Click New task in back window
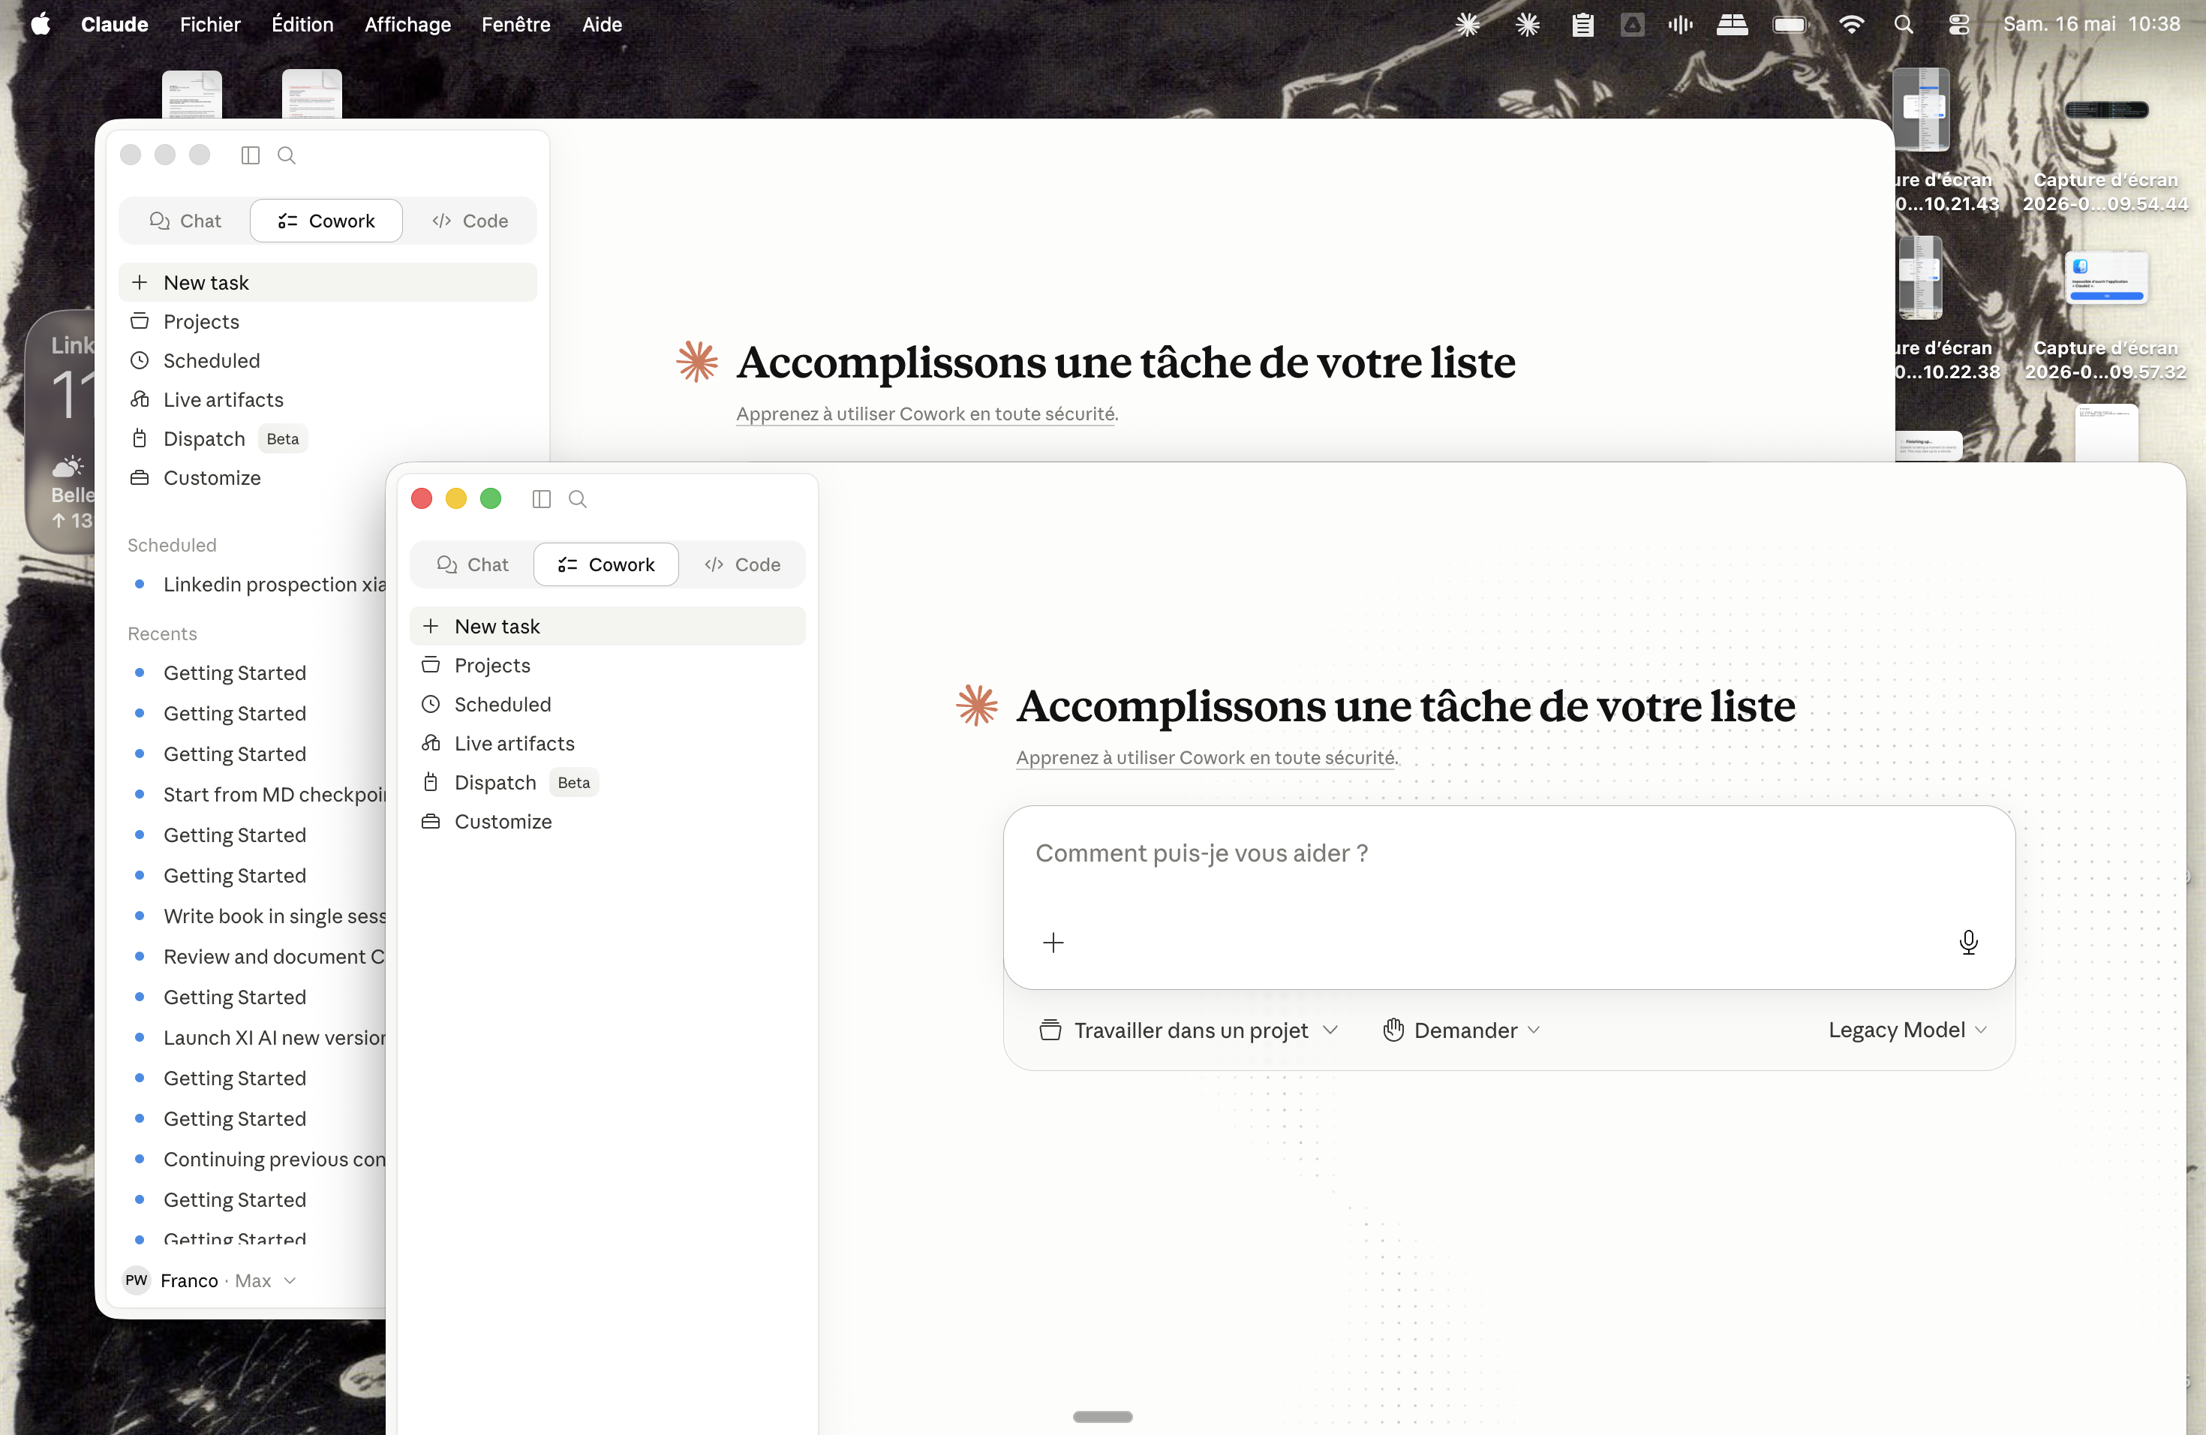Viewport: 2206px width, 1435px height. (327, 283)
